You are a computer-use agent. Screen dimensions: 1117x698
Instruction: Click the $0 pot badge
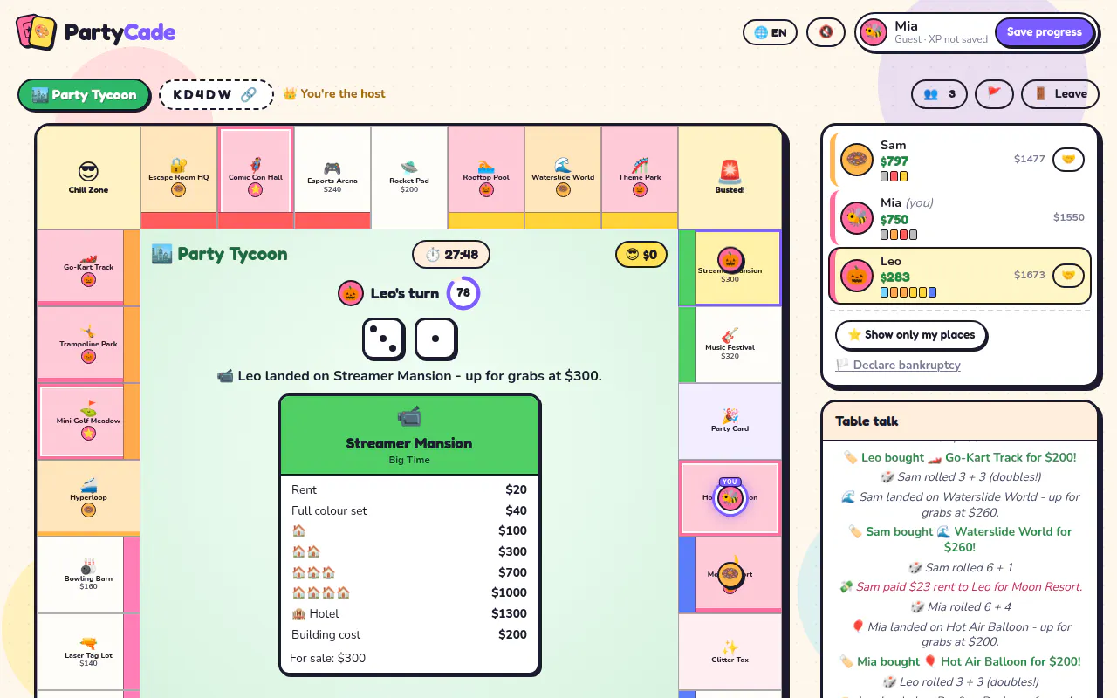(641, 255)
